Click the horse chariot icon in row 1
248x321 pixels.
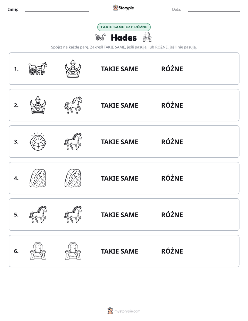coord(38,68)
